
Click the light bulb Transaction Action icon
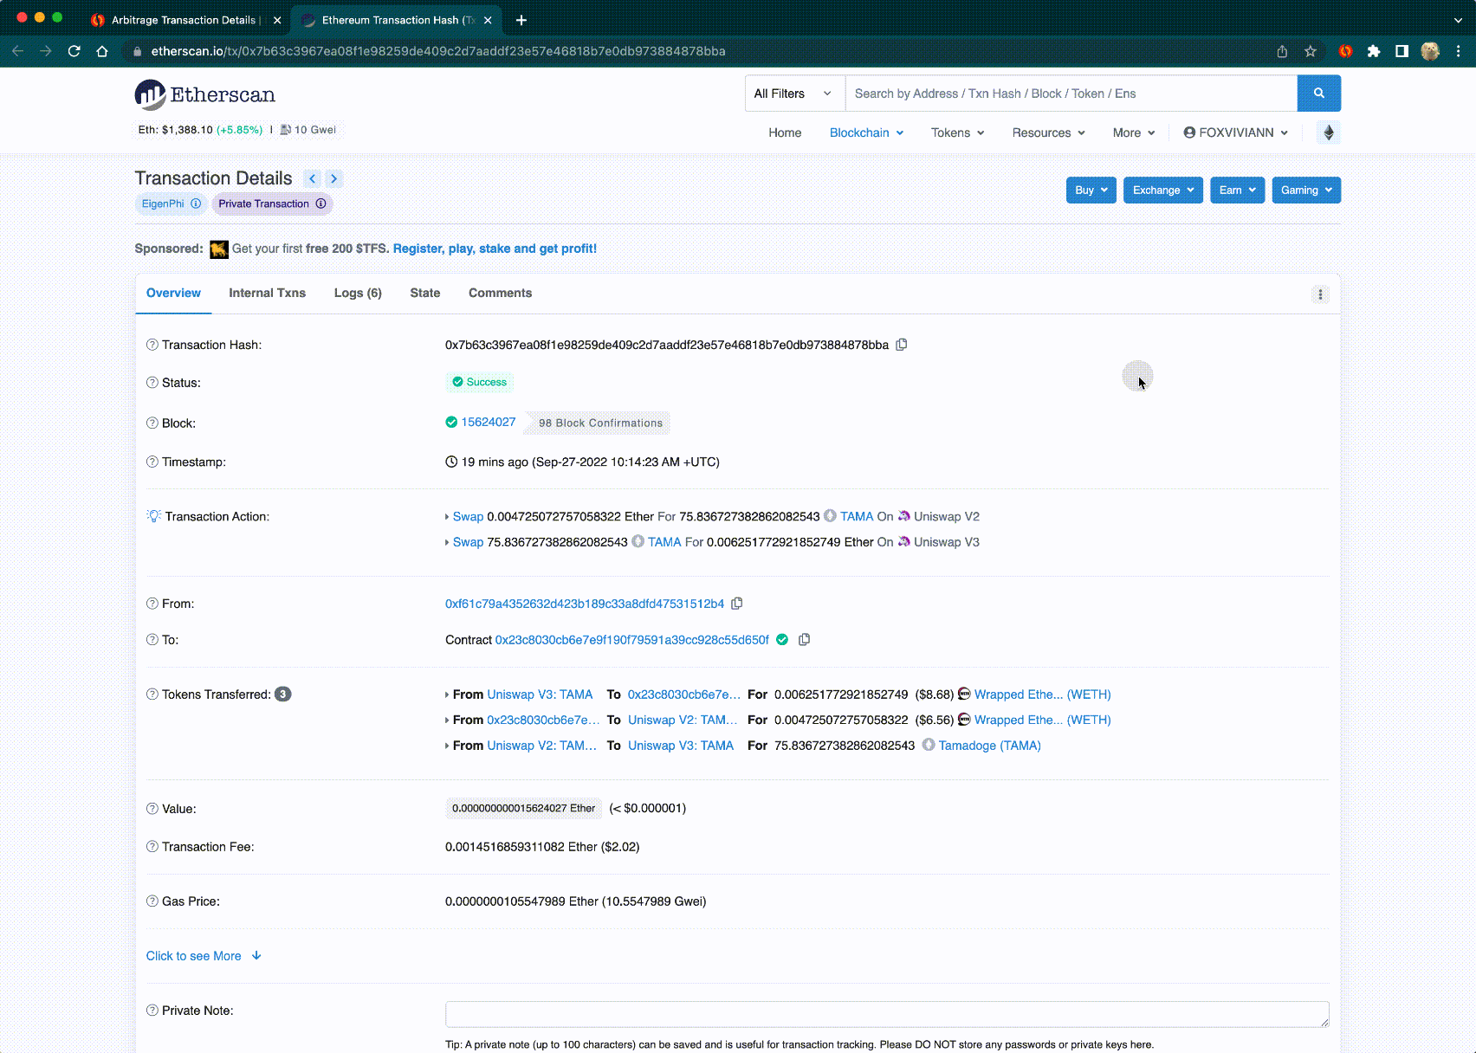(154, 516)
